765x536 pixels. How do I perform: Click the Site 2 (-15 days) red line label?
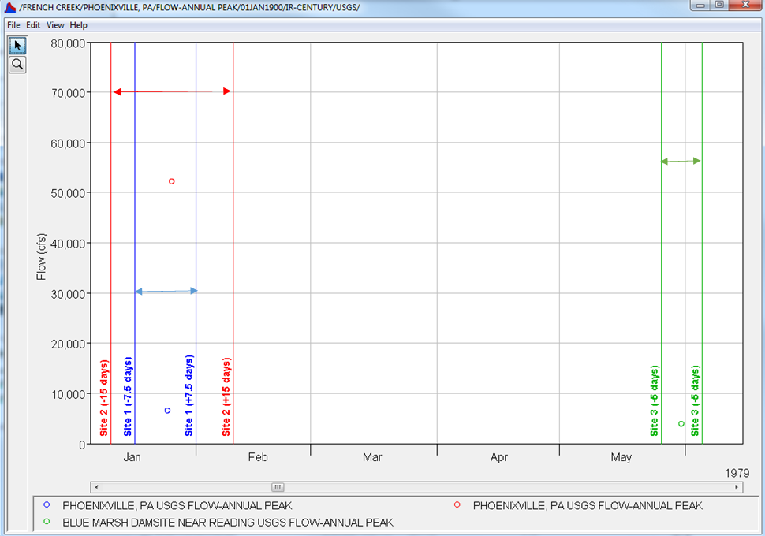[x=103, y=398]
